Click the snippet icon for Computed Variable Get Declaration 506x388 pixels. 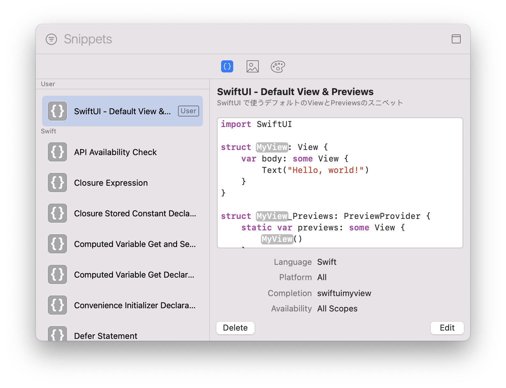pyautogui.click(x=57, y=274)
